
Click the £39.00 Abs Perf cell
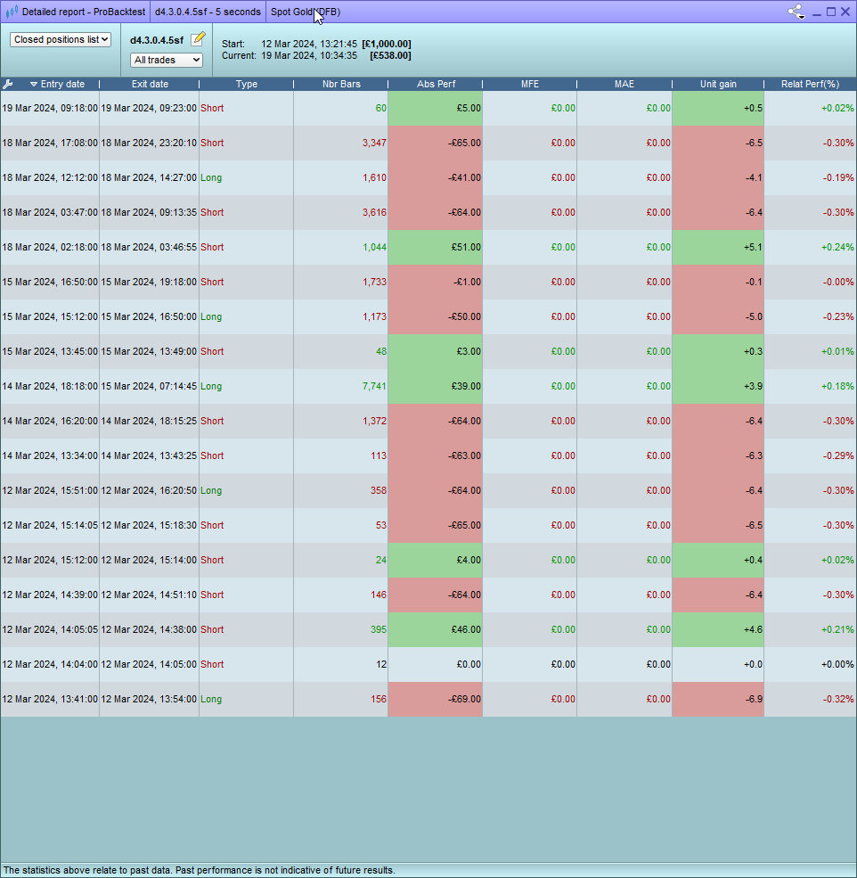click(x=435, y=386)
